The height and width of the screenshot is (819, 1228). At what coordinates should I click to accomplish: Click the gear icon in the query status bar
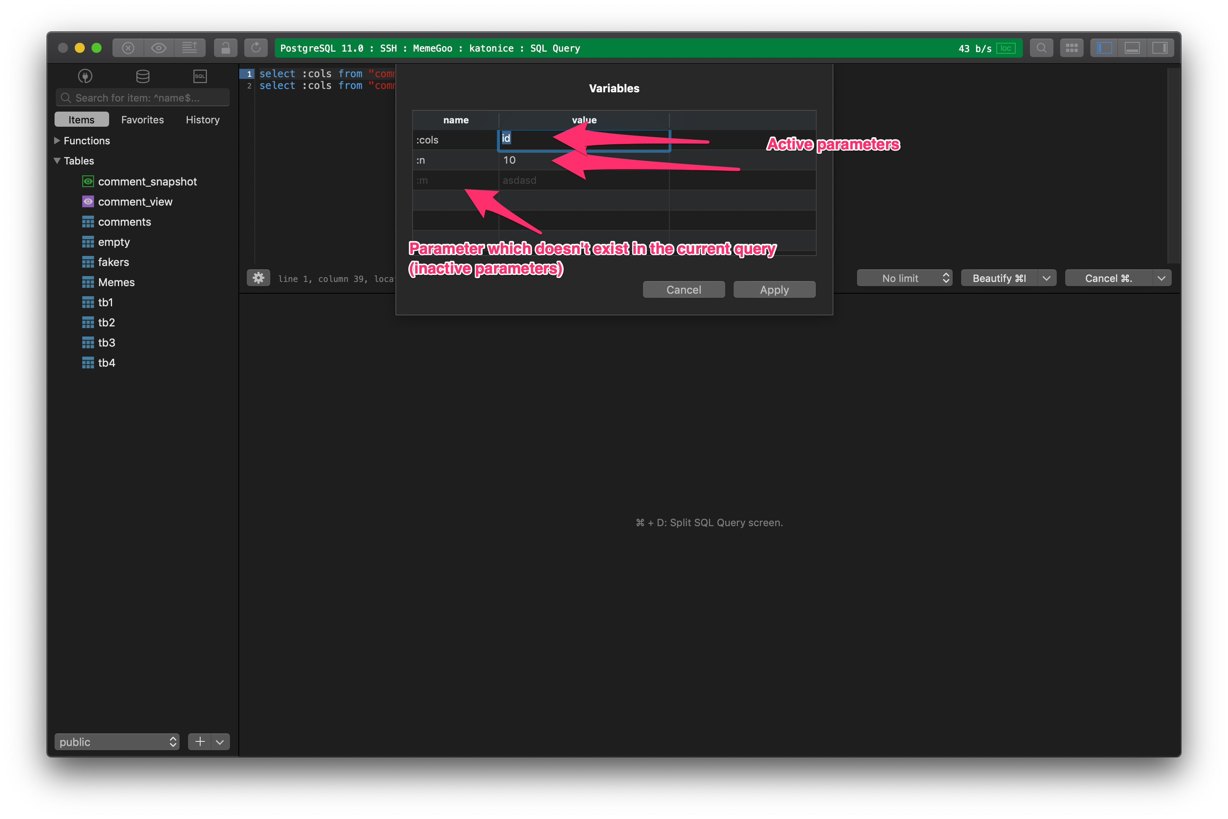click(x=259, y=278)
